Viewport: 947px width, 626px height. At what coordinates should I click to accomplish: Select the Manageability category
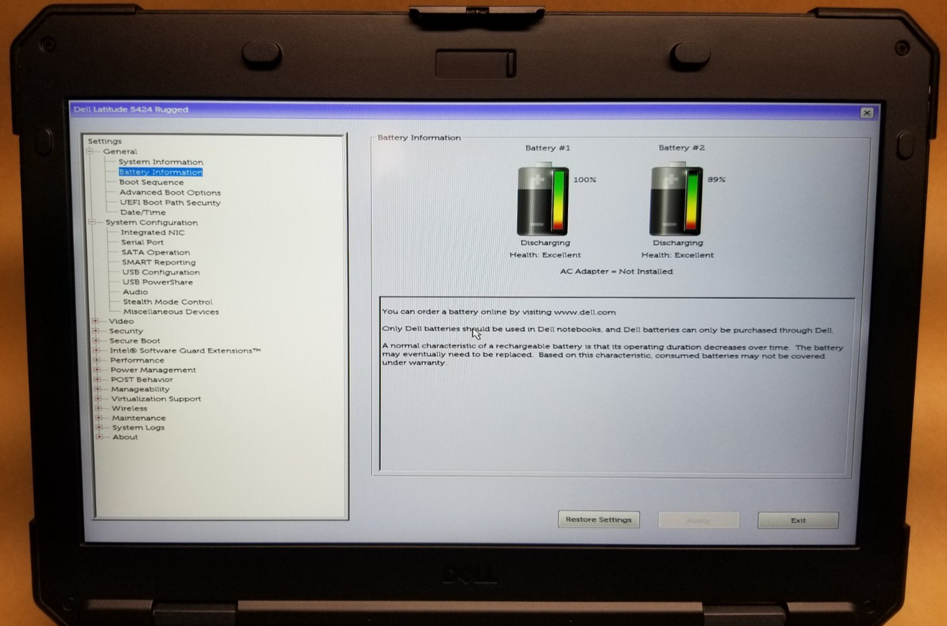coord(140,389)
